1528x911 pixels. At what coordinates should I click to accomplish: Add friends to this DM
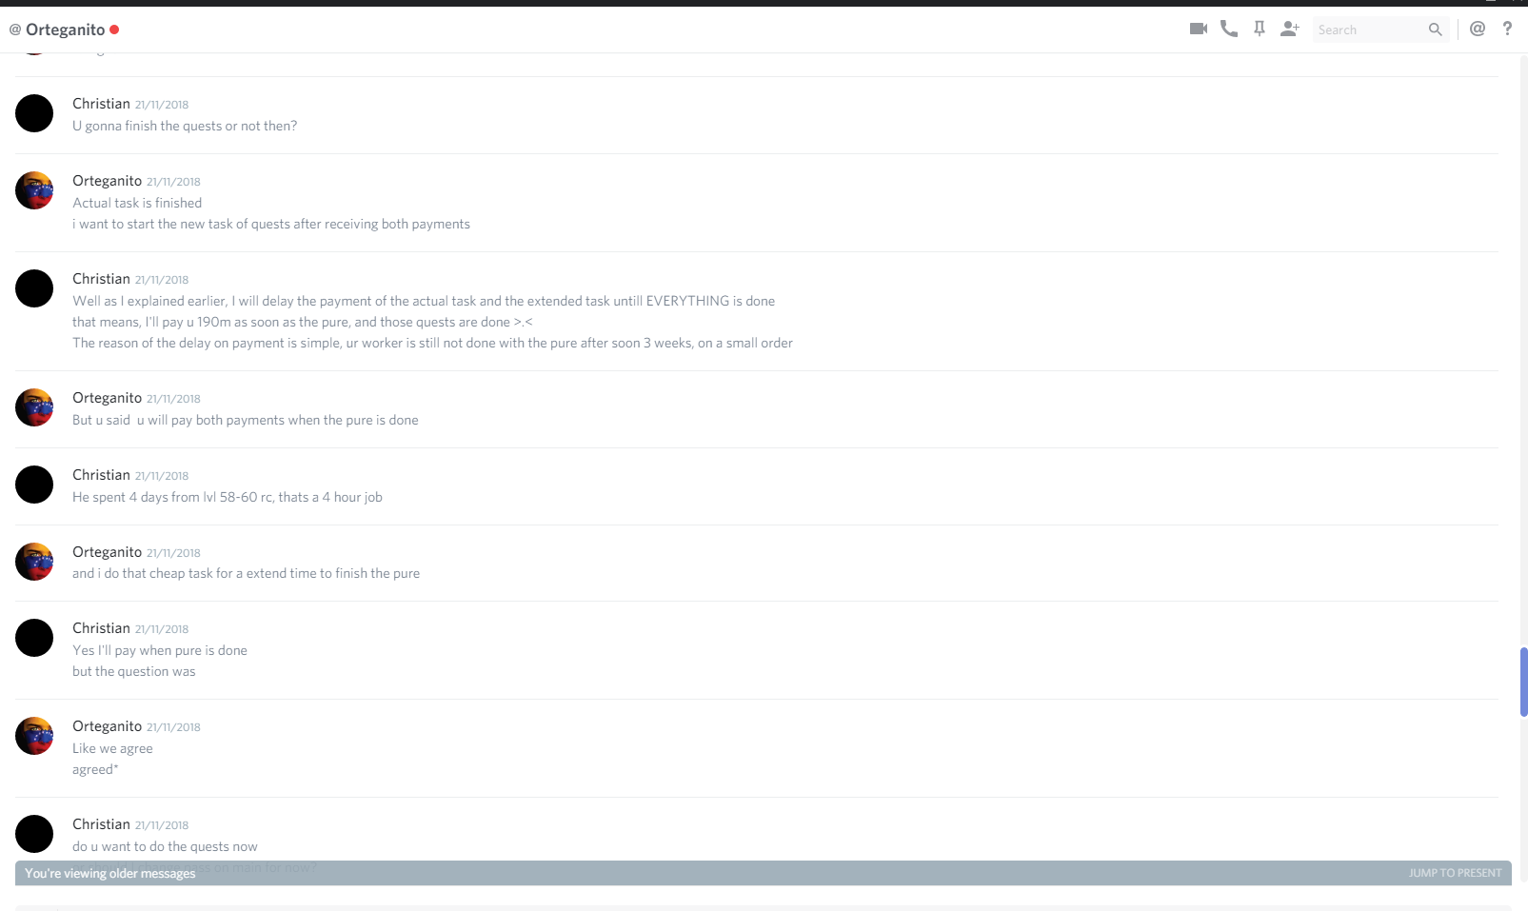coord(1290,29)
